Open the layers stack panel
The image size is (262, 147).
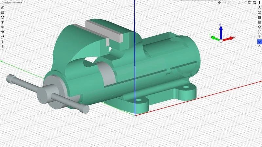pyautogui.click(x=259, y=27)
